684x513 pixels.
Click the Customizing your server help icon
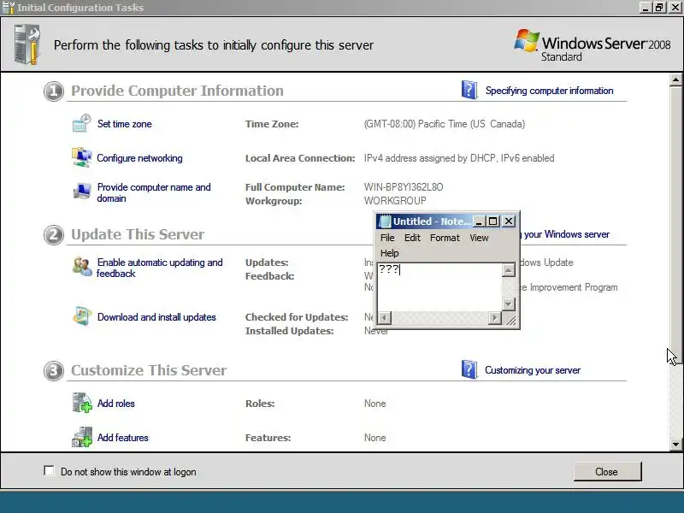pos(469,369)
